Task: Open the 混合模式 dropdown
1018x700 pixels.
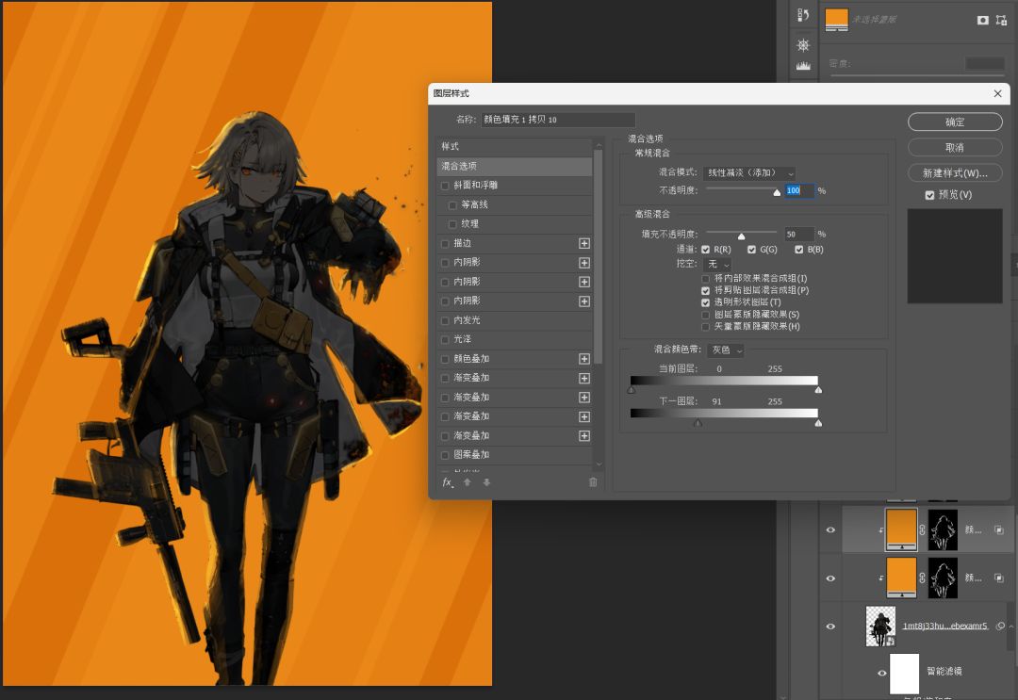Action: point(749,173)
